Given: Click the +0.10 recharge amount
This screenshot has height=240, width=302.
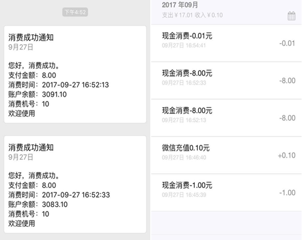Looking at the screenshot, I should [x=287, y=155].
